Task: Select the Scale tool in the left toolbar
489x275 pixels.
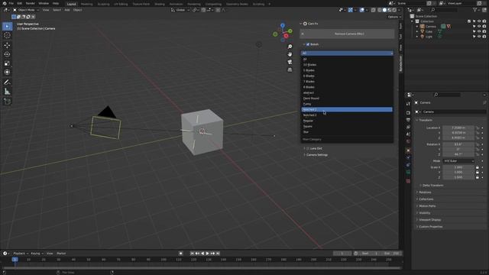Action: [x=7, y=63]
